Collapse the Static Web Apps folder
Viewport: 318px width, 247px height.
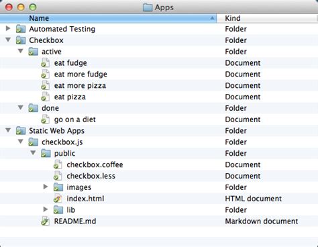click(8, 130)
